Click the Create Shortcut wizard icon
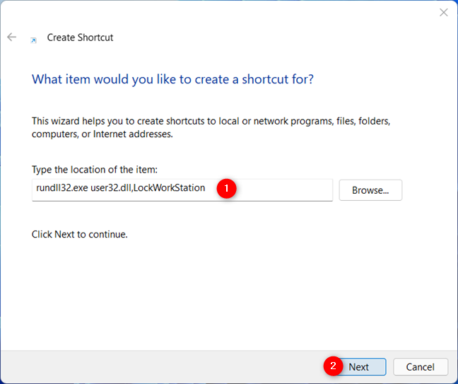 (x=34, y=40)
